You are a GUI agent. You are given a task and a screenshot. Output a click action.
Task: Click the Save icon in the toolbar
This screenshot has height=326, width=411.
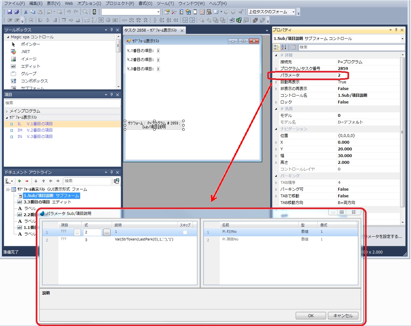click(x=10, y=12)
